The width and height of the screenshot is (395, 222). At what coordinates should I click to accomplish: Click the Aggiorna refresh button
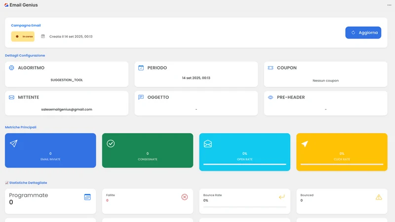pyautogui.click(x=363, y=33)
